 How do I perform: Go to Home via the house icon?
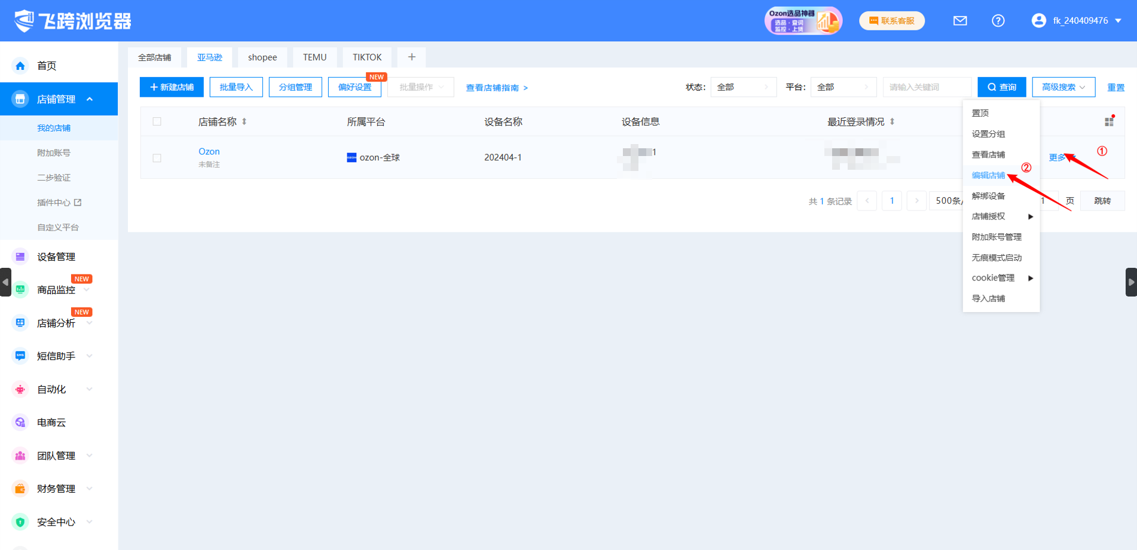(x=20, y=66)
